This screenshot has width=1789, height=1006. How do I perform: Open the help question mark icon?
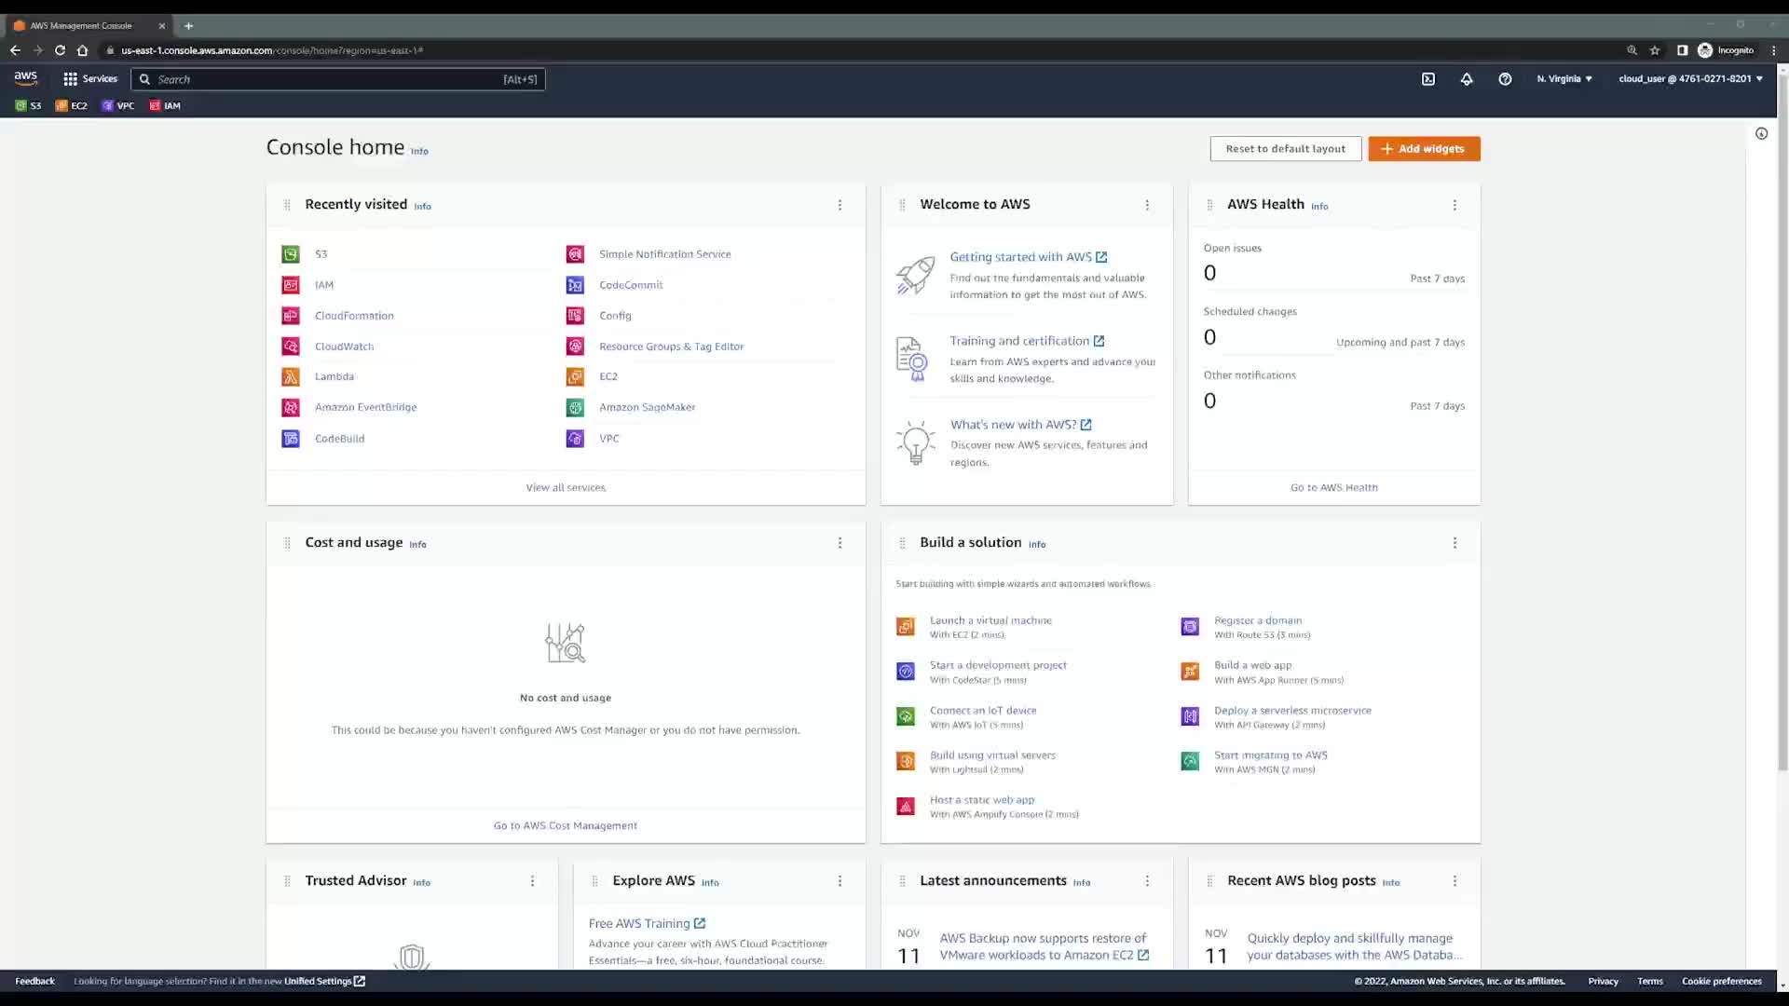1505,79
